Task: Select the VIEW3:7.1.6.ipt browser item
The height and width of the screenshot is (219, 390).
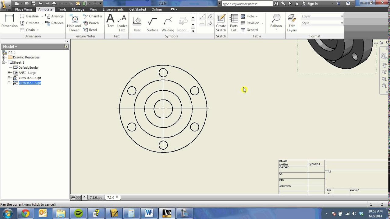Action: pos(30,83)
